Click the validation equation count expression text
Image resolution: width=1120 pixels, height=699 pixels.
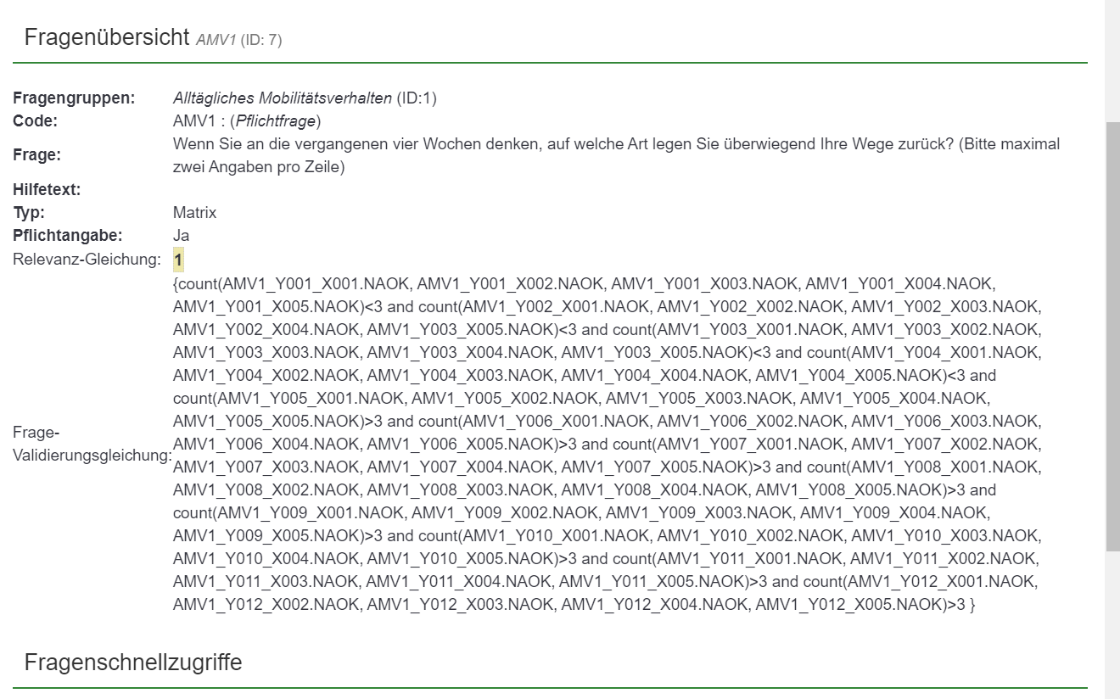[x=606, y=444]
